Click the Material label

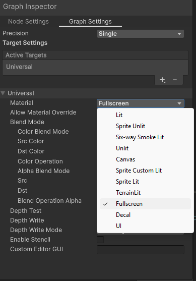[x=22, y=103]
